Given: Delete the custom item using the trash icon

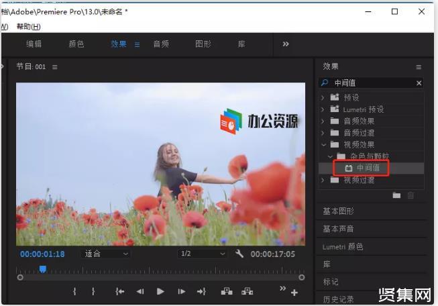Looking at the screenshot, I should [x=410, y=195].
